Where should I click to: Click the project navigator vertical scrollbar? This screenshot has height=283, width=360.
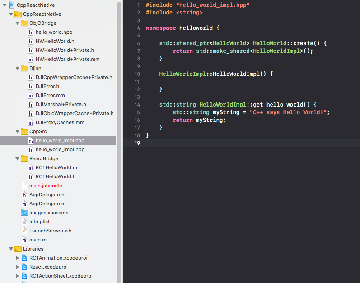[119, 142]
